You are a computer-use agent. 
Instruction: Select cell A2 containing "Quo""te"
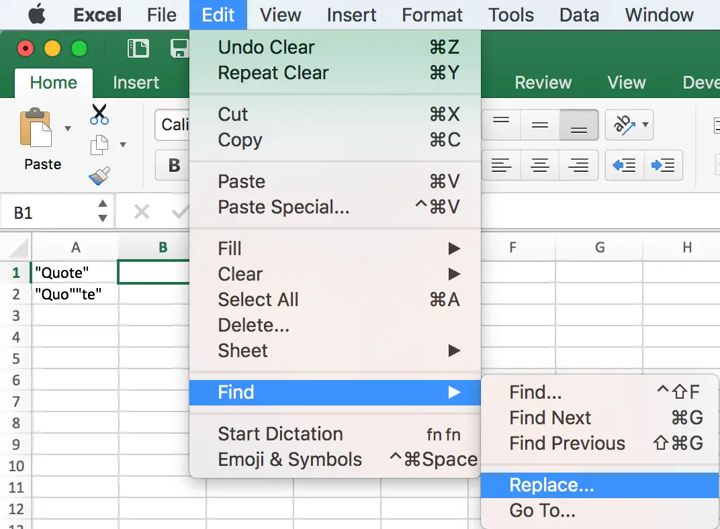75,293
